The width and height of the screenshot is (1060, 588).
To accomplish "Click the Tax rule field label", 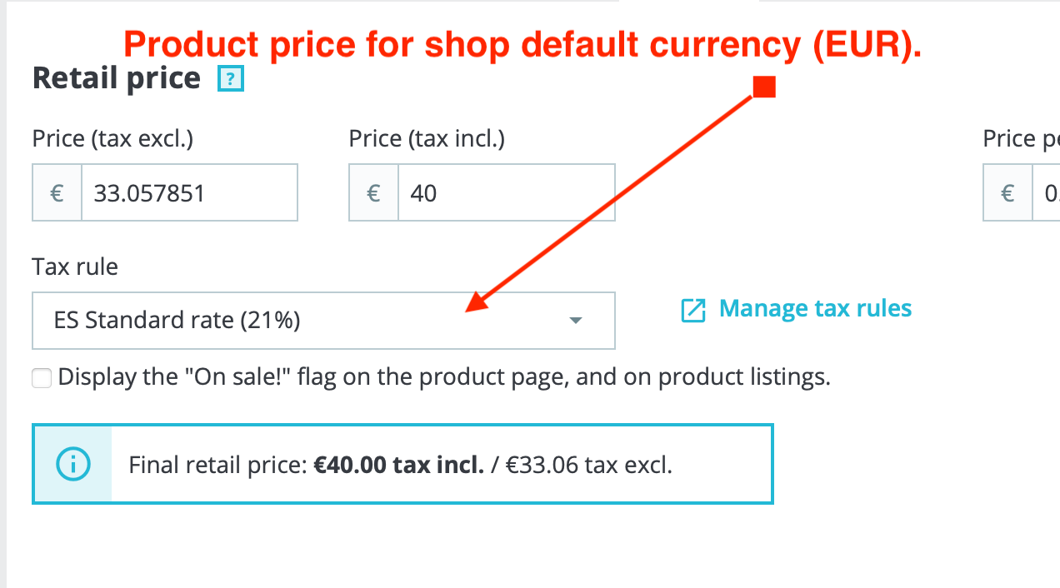I will 75,267.
